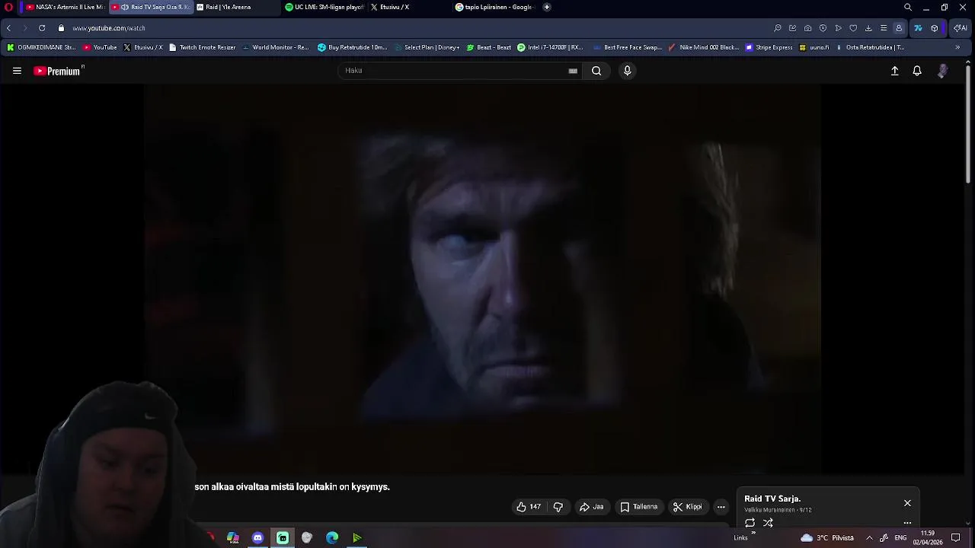
Task: Open uuno.fi bookmark
Action: point(814,47)
